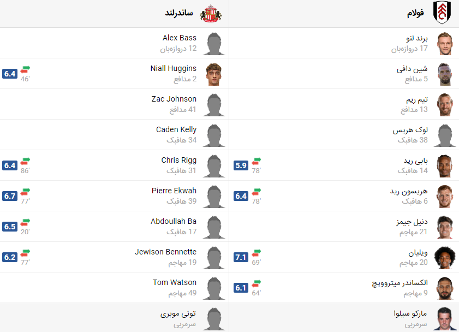This screenshot has width=459, height=332.
Task: Open Jewison Bennette's 6.2 rating badge
Action: (x=10, y=257)
